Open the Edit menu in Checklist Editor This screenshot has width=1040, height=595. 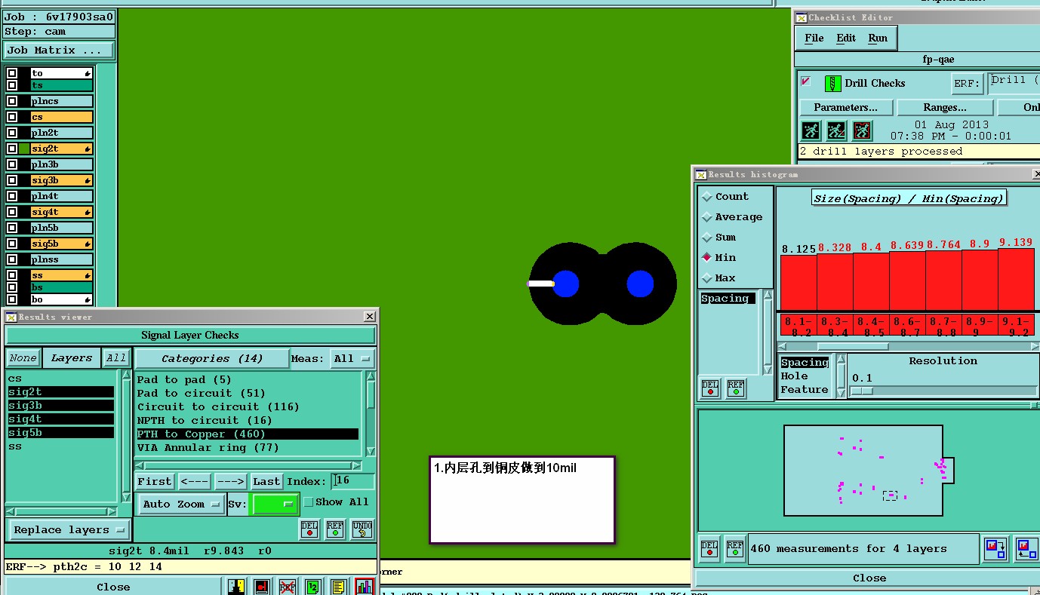point(846,38)
